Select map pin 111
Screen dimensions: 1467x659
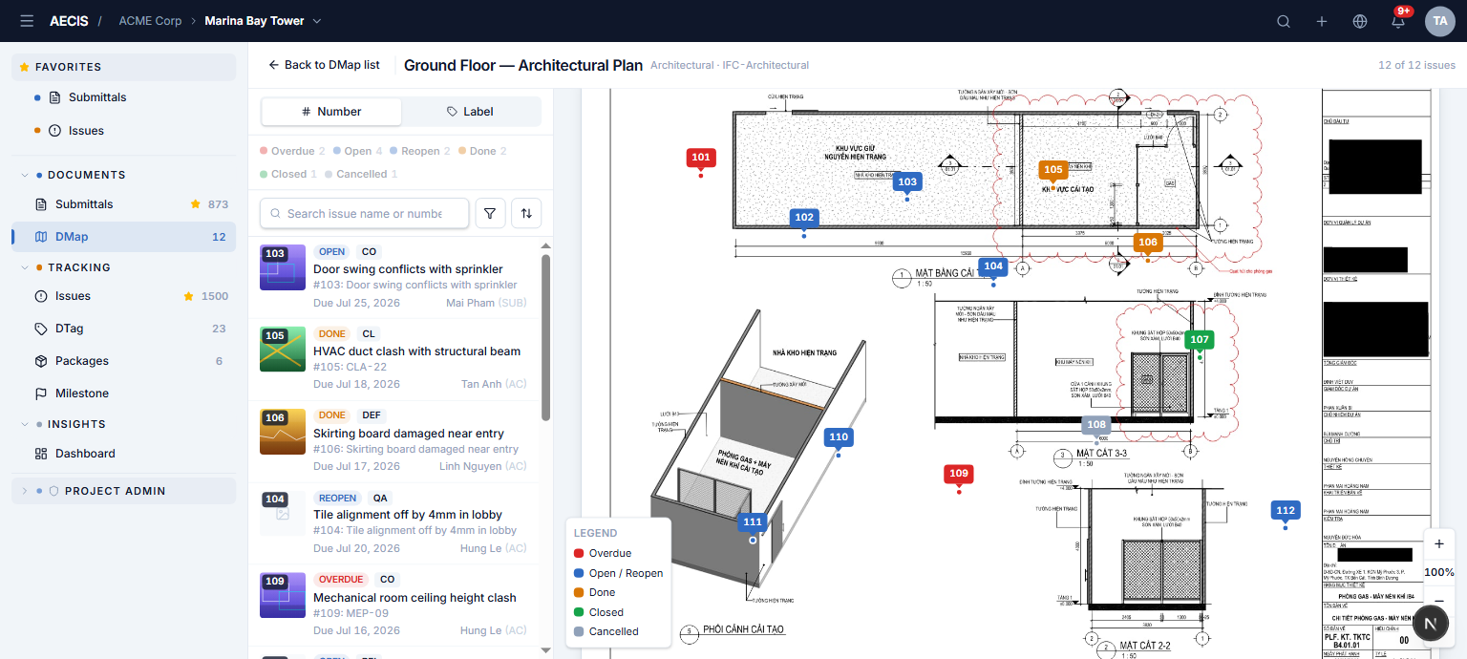click(x=753, y=522)
